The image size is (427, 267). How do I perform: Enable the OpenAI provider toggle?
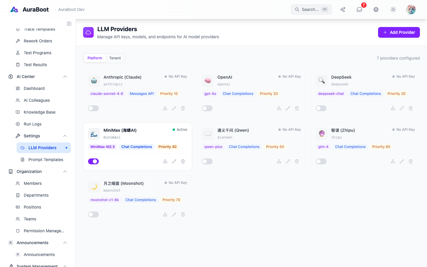coord(207,108)
